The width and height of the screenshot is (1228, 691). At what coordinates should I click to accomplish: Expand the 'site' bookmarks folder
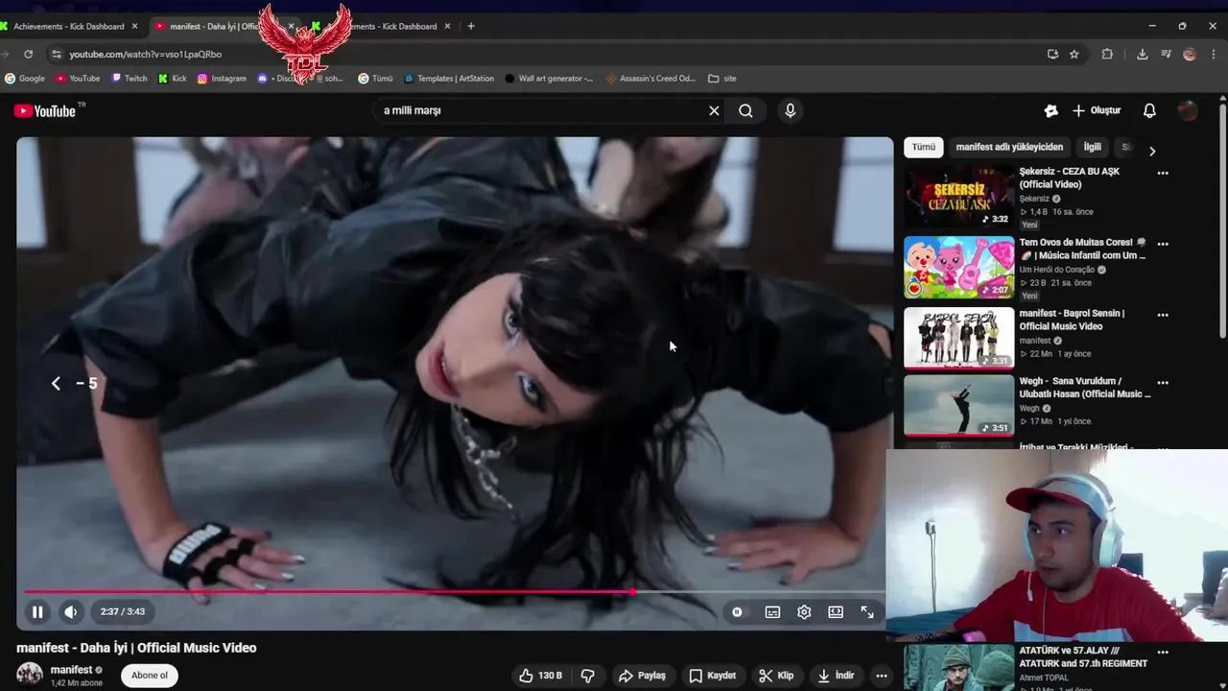coord(722,79)
